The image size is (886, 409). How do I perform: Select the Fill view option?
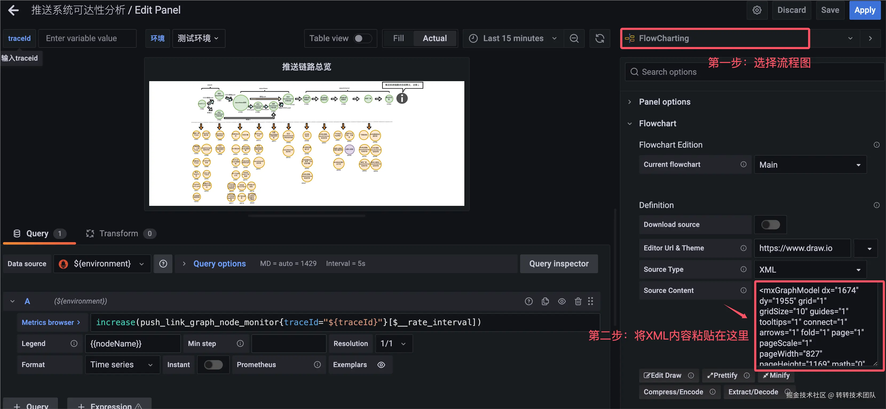coord(398,38)
